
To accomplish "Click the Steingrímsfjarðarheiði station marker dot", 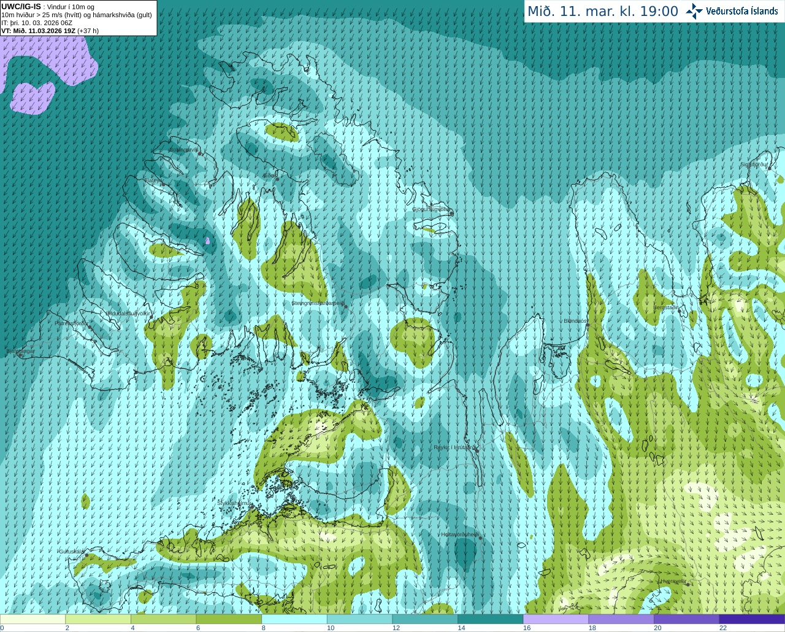I will (346, 306).
